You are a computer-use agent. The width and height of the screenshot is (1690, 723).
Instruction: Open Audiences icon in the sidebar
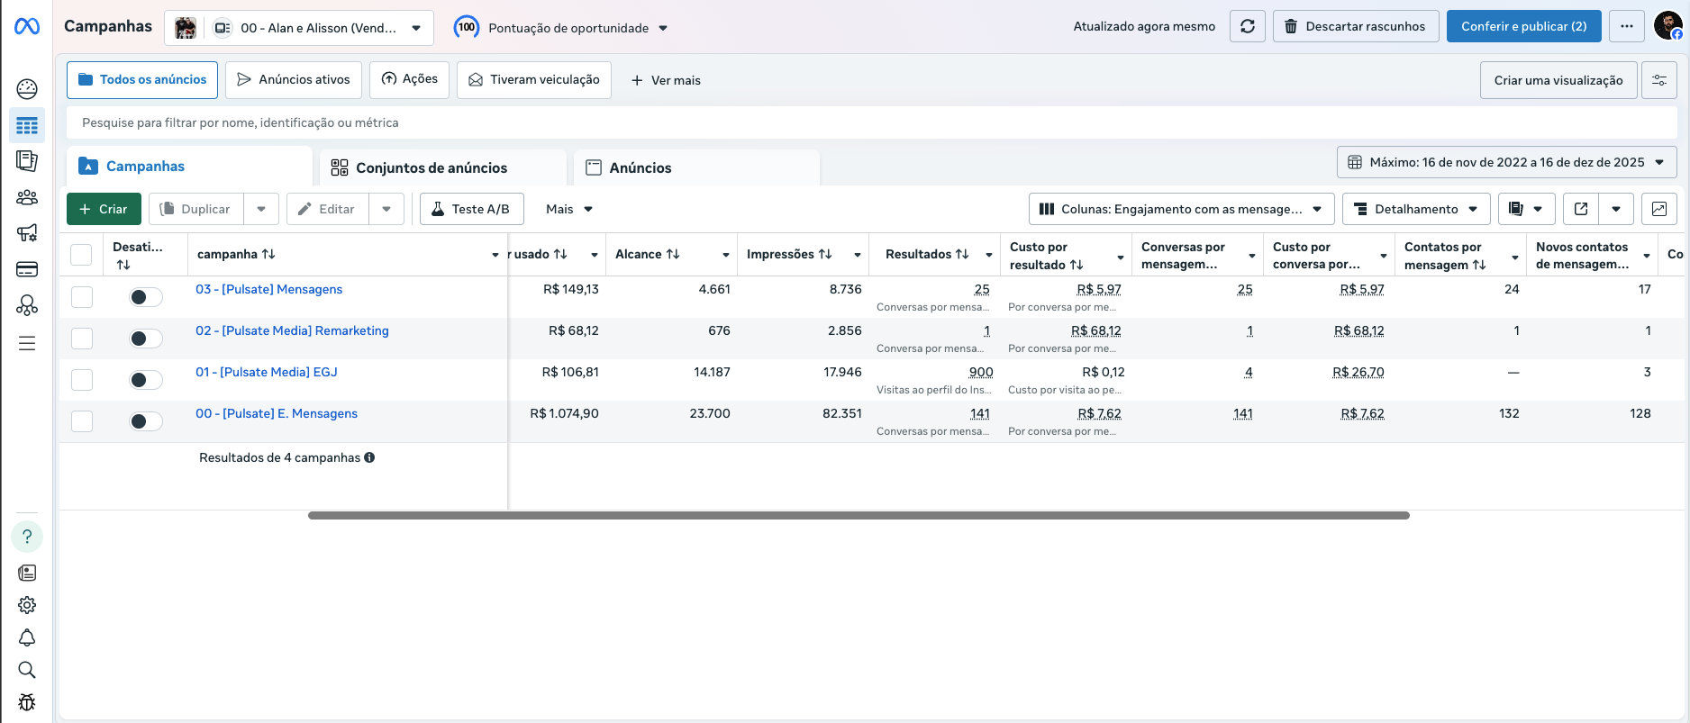(x=27, y=197)
